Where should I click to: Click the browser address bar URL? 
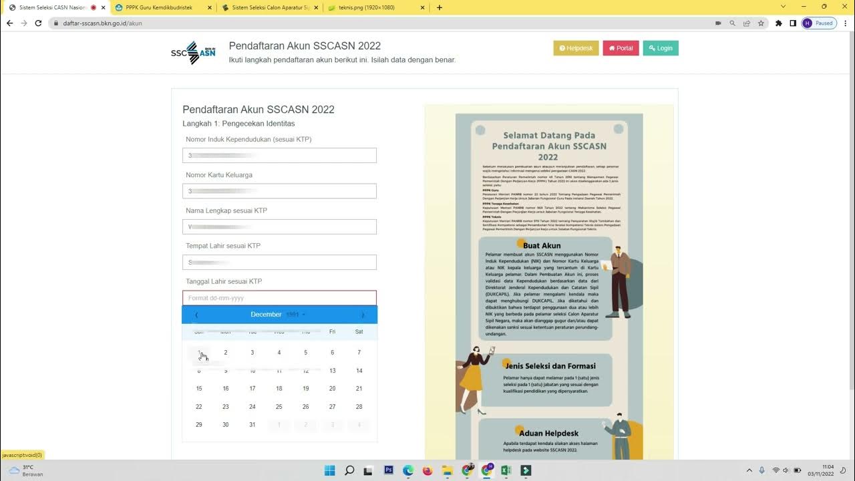click(102, 23)
